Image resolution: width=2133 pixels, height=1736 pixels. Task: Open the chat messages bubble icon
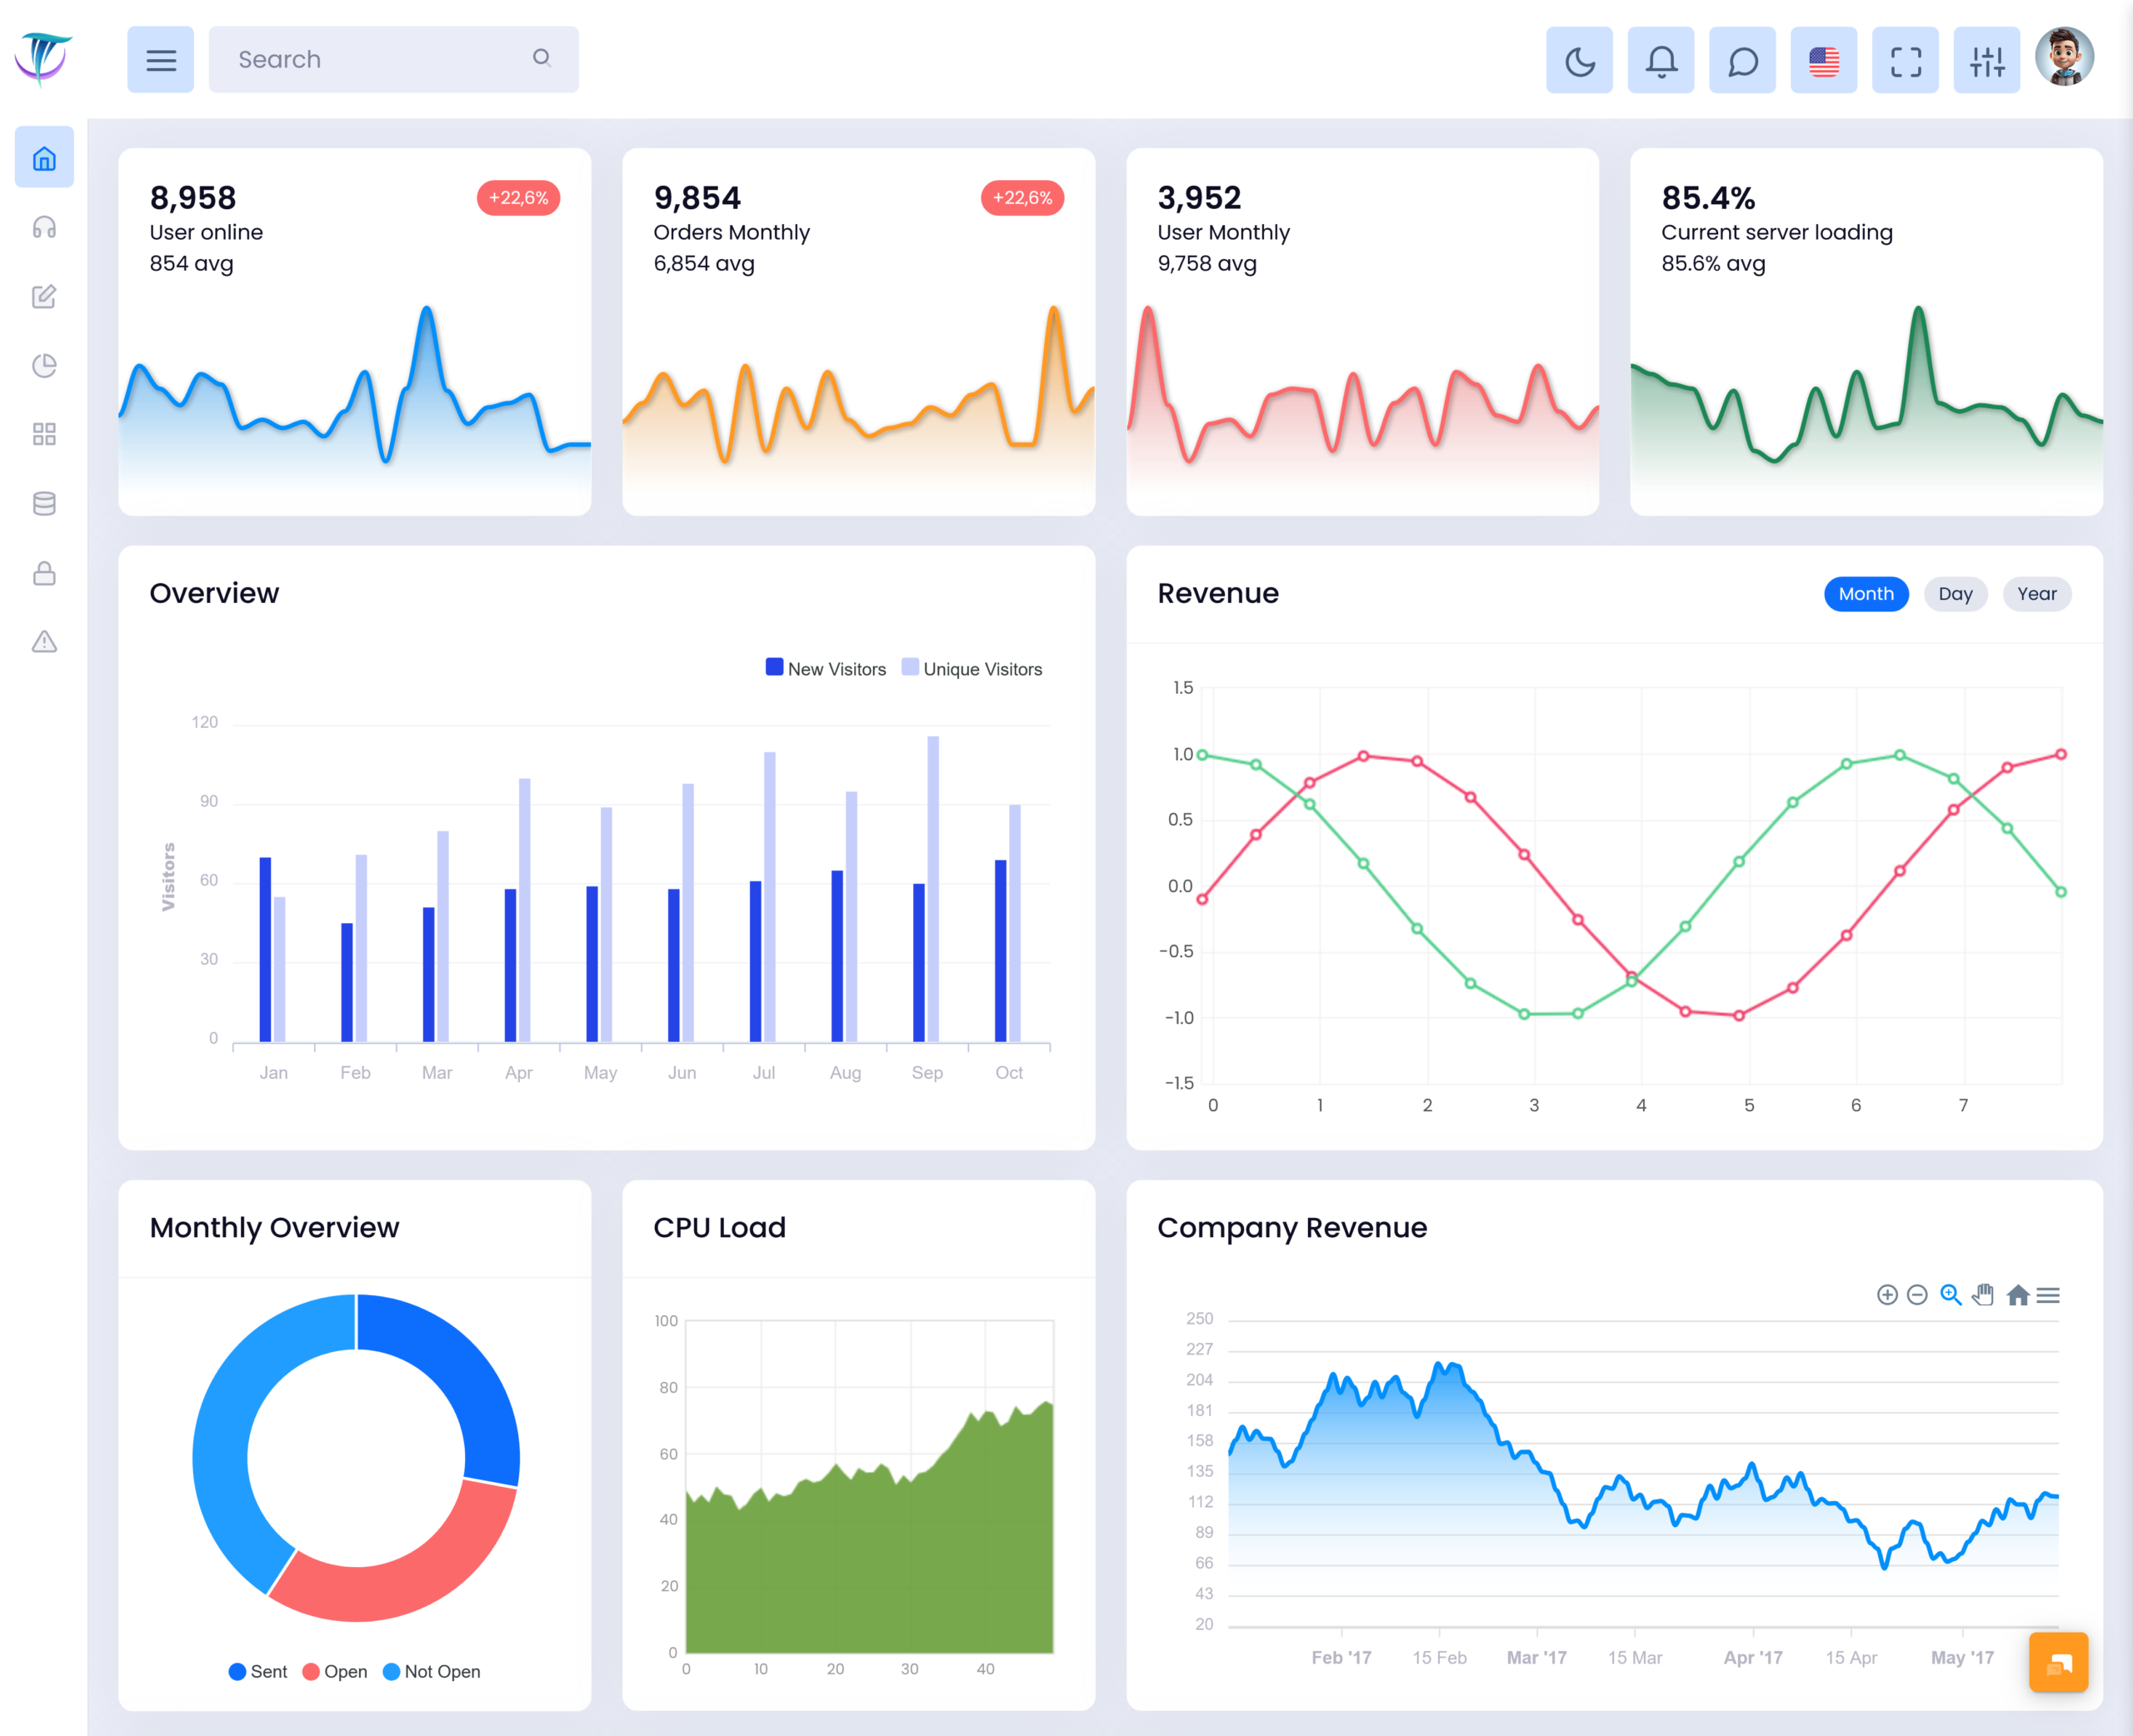point(1743,61)
